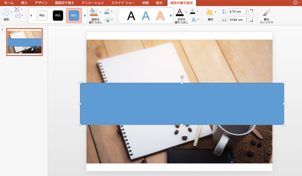Screen dimensions: 302x176
Task: Toggle the lock aspect ratio checkbox
Action: [x=252, y=16]
